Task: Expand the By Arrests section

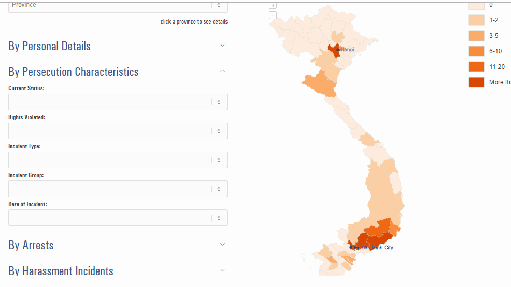Action: [222, 245]
